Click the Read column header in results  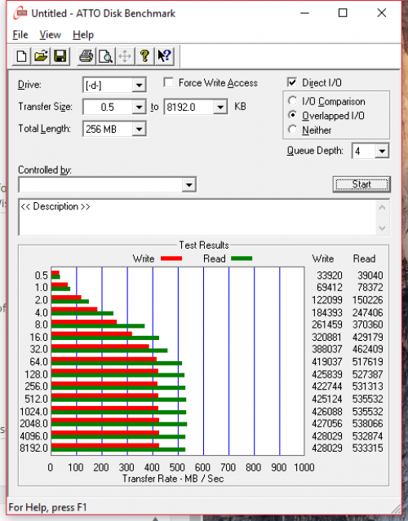(364, 258)
